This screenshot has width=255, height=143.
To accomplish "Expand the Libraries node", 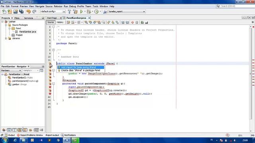I will pyautogui.click(x=6, y=39).
